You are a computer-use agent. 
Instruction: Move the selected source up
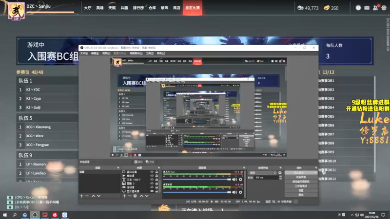pos(141,196)
